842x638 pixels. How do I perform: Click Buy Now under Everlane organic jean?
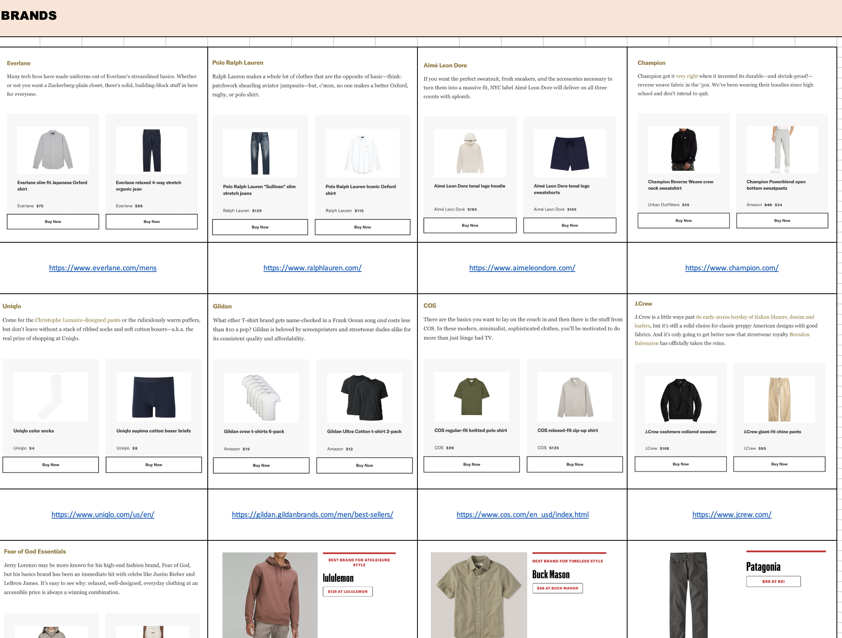152,222
